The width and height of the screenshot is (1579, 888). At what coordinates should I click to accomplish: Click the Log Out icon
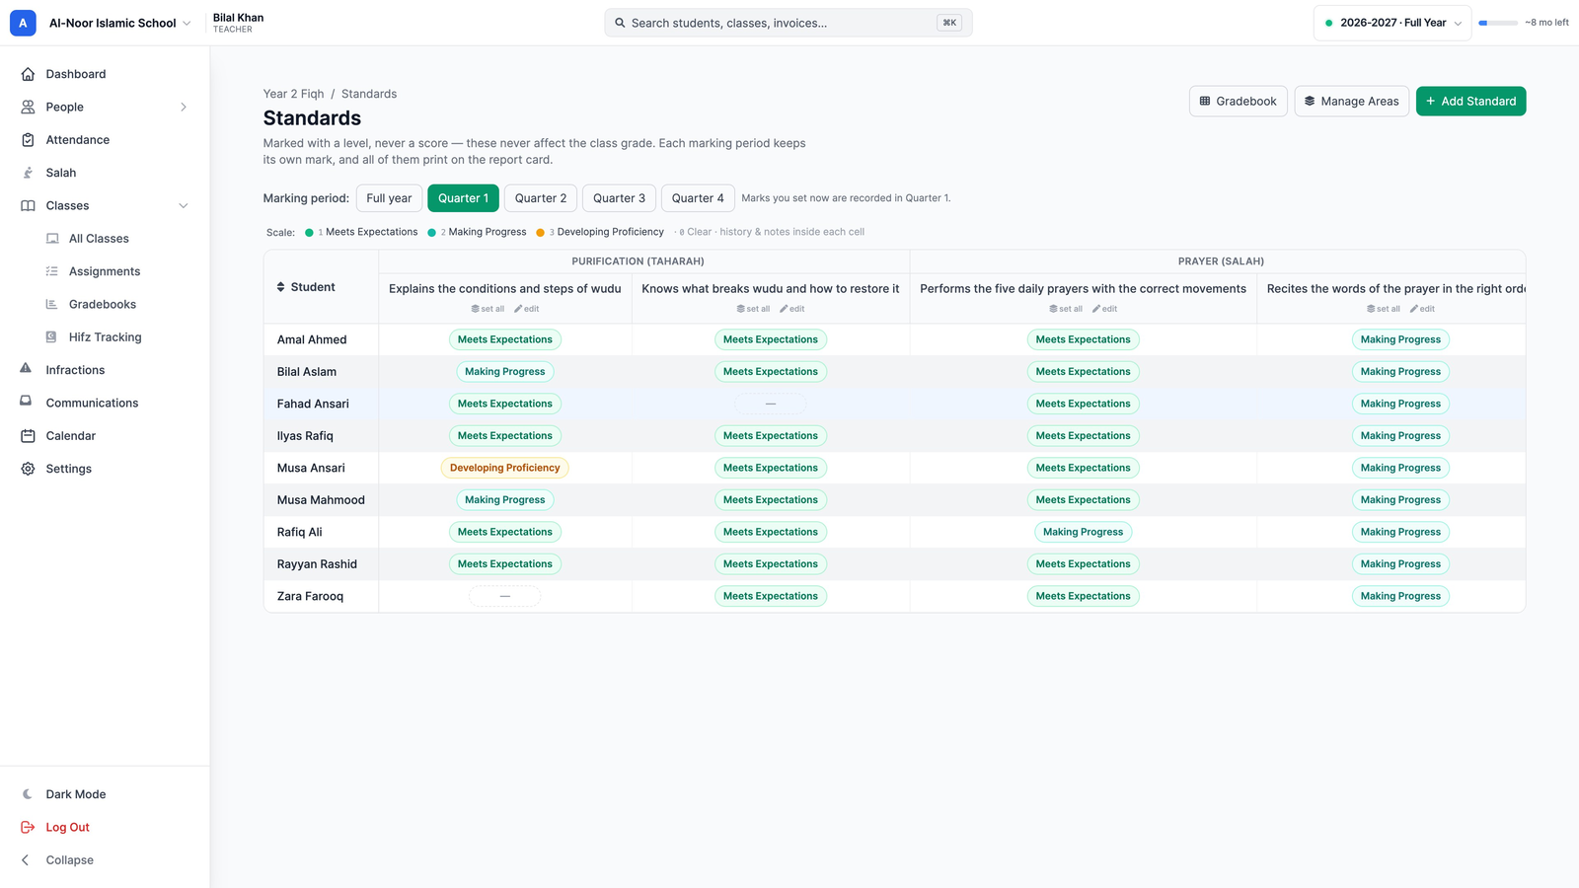point(28,827)
